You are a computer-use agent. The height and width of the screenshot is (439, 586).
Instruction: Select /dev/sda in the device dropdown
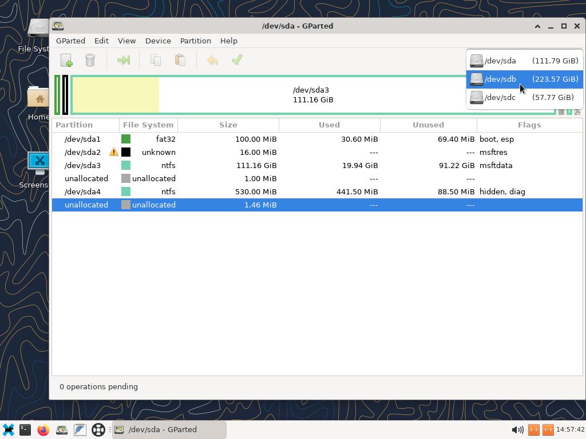point(524,61)
